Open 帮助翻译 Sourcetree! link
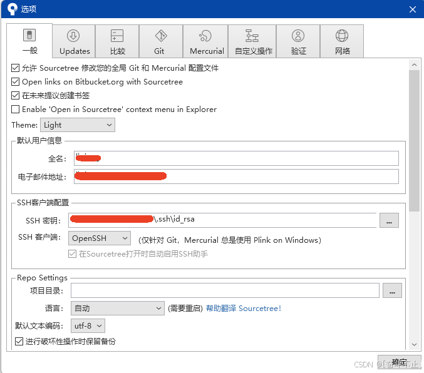The image size is (424, 373). 244,309
